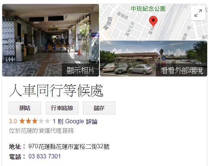Open the 1 則 Google 評論 link
This screenshot has width=209, height=166.
tap(75, 121)
